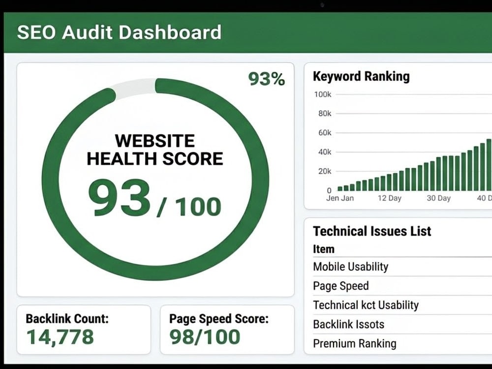
Task: Click the Keyword Ranking chart title
Action: click(361, 76)
